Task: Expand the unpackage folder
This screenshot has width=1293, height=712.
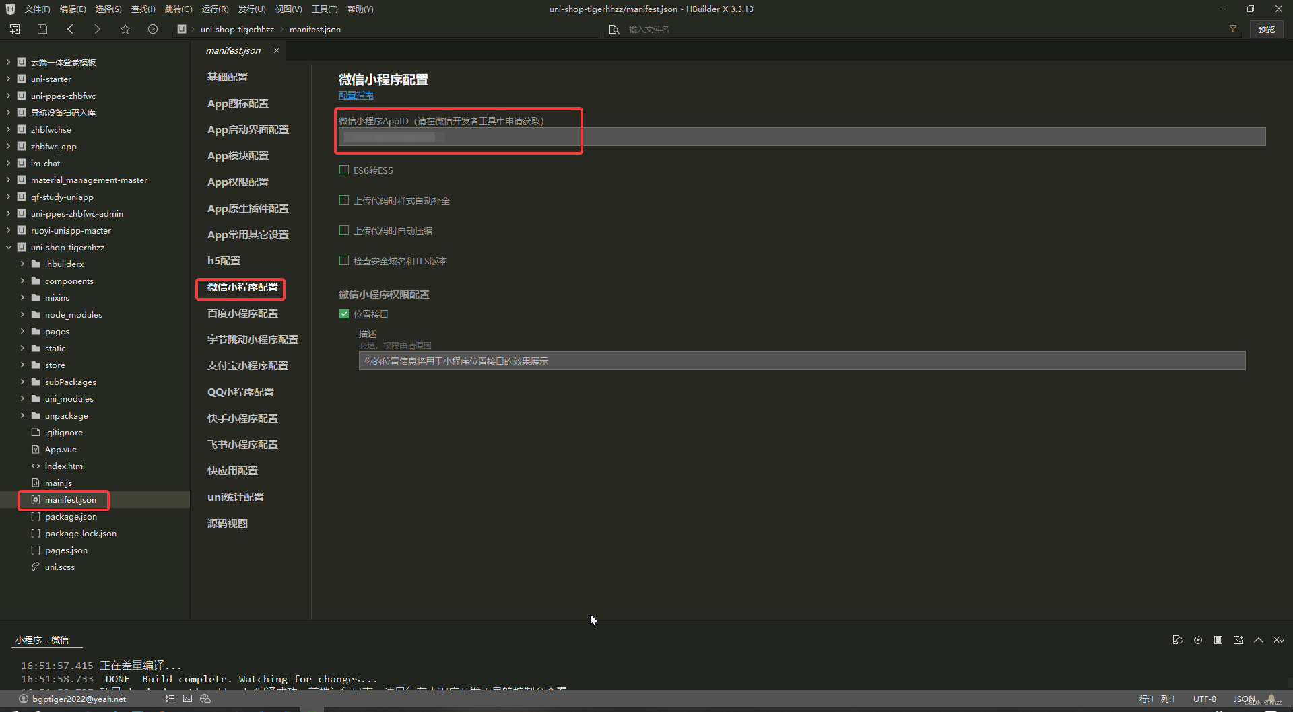Action: tap(22, 415)
